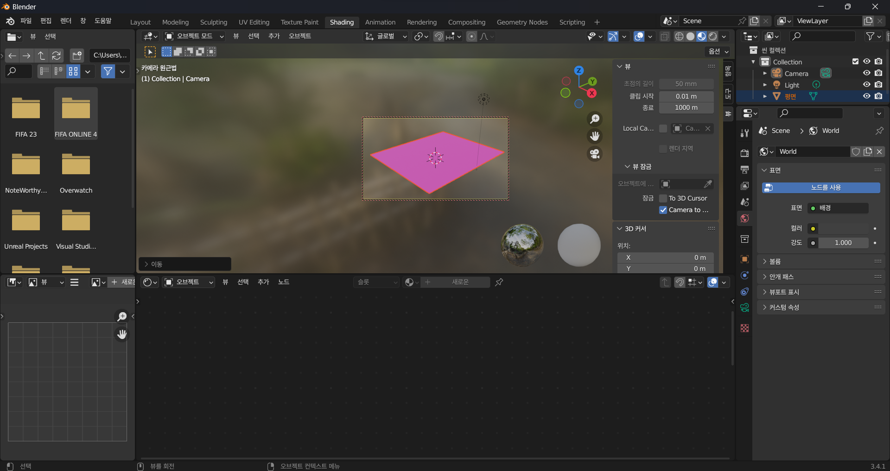Expand Light item in outliner
This screenshot has height=471, width=890.
pos(765,85)
